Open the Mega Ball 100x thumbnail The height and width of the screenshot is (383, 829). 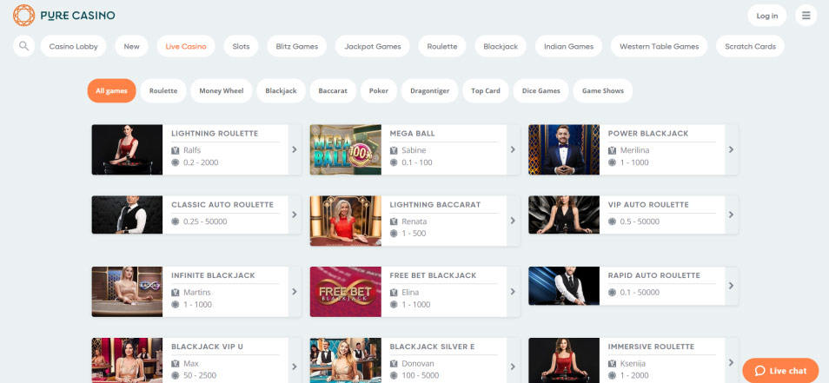(345, 149)
